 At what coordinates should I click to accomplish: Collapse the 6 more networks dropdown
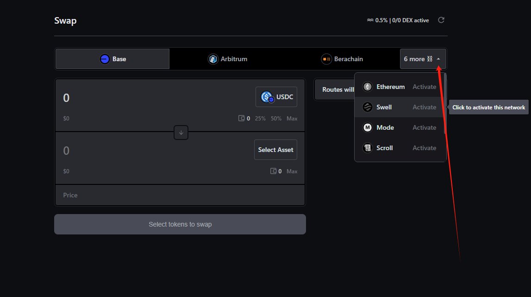click(423, 59)
